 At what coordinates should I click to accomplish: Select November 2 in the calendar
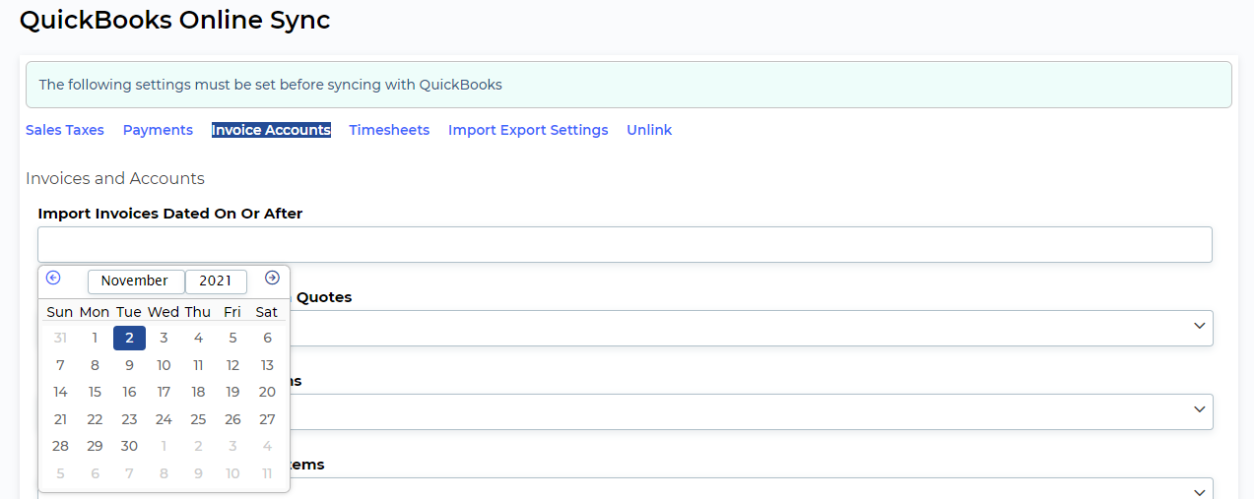pyautogui.click(x=129, y=338)
